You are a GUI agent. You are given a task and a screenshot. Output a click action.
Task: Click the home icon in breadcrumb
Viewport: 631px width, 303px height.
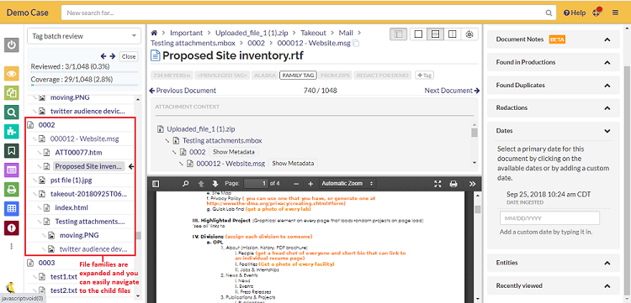[x=154, y=33]
